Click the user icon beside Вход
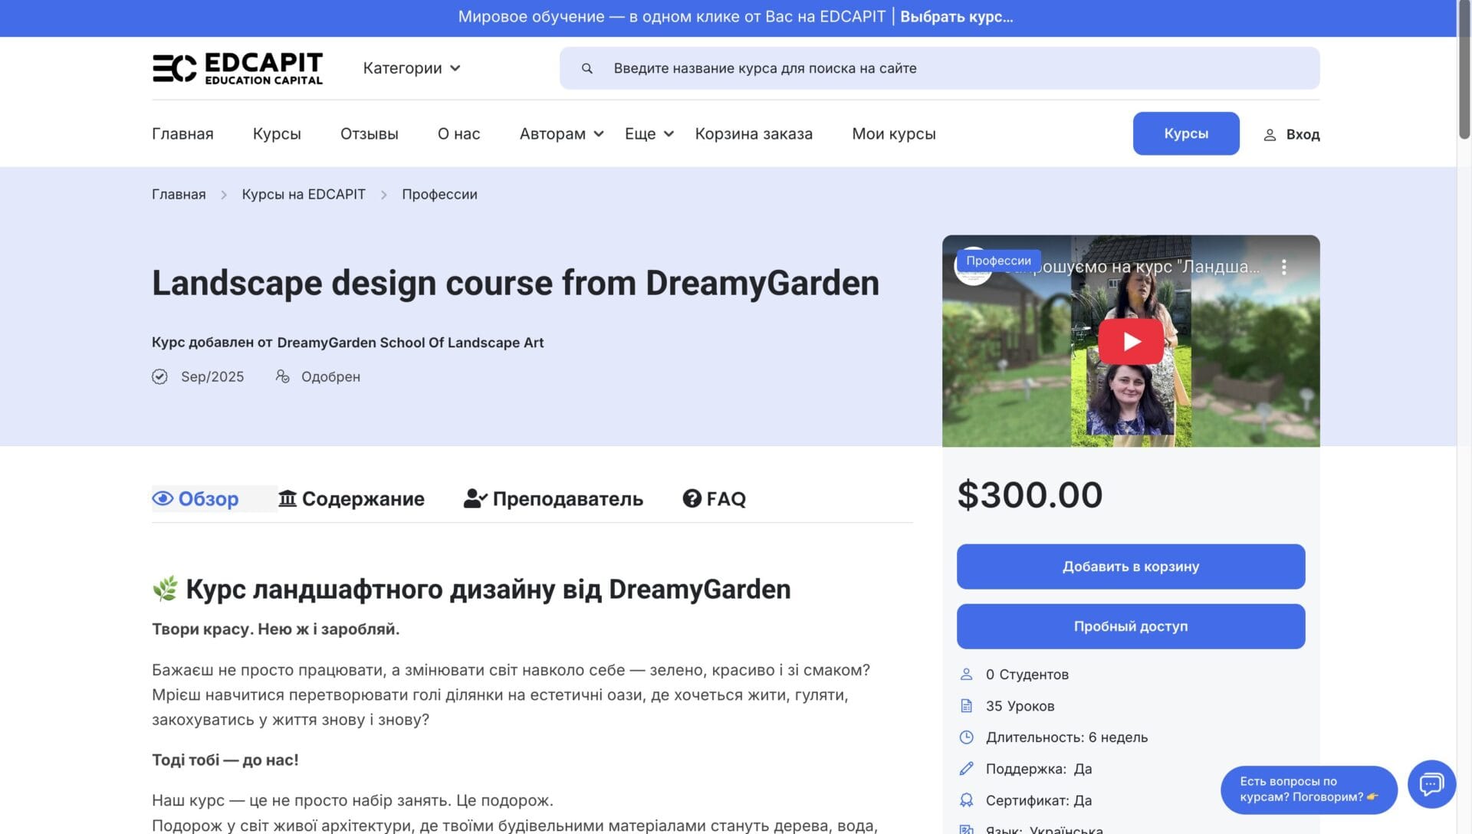 1270,134
